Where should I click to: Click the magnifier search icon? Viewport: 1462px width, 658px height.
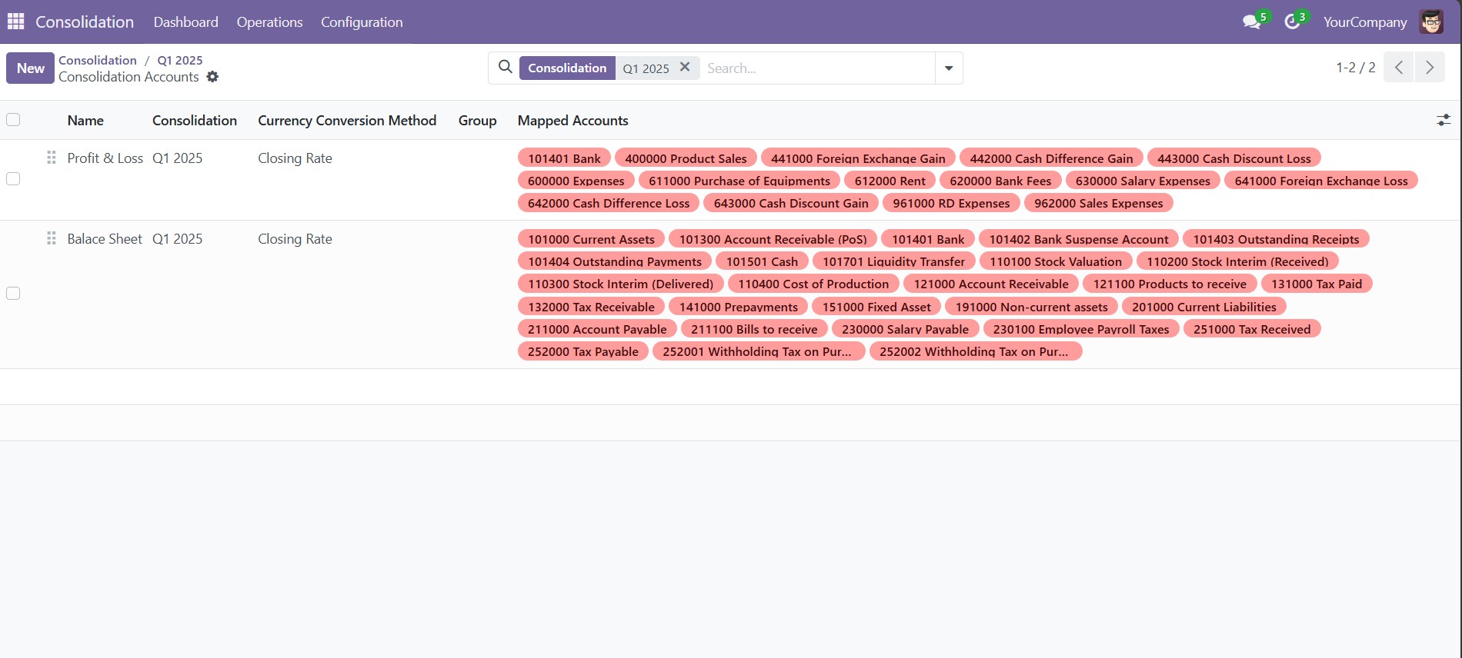click(x=505, y=68)
